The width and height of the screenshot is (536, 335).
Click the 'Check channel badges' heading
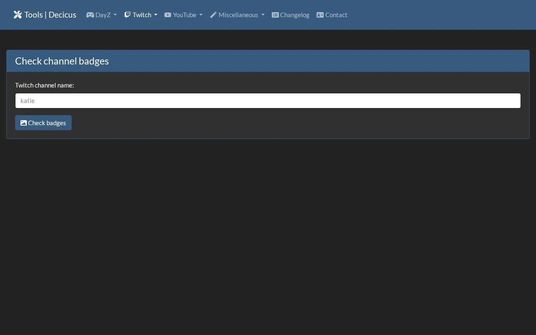(x=62, y=61)
